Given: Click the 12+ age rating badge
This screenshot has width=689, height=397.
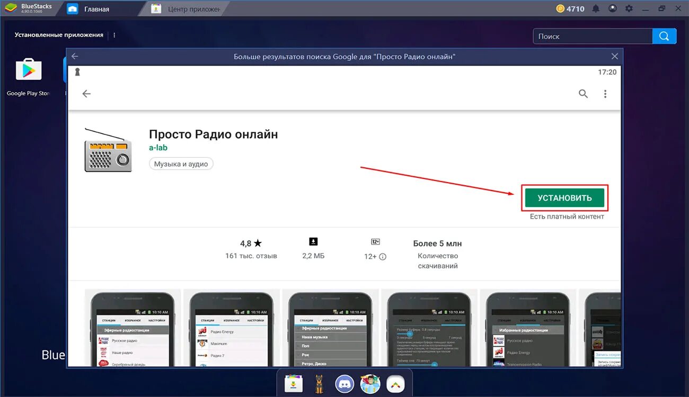Looking at the screenshot, I should tap(375, 242).
